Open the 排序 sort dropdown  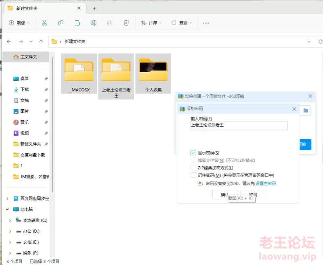(150, 23)
